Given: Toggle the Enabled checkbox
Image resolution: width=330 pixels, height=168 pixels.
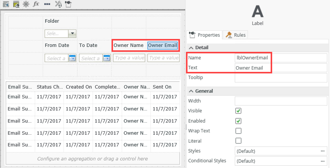Looking at the screenshot, I should [x=239, y=121].
